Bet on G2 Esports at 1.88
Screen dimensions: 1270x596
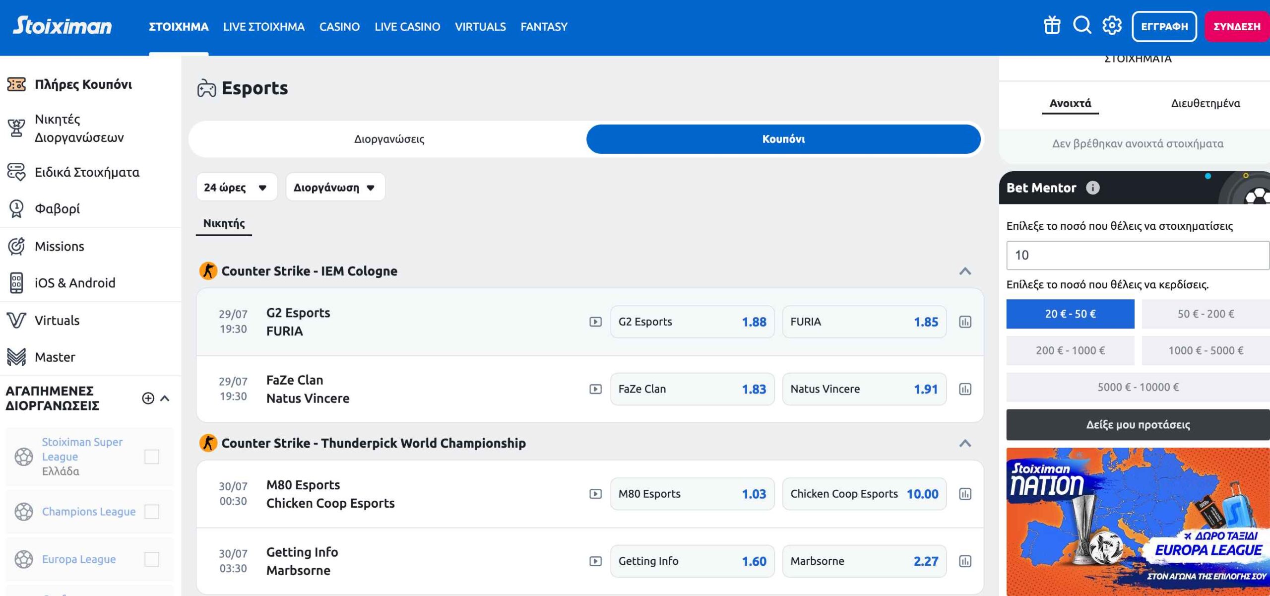pyautogui.click(x=693, y=322)
